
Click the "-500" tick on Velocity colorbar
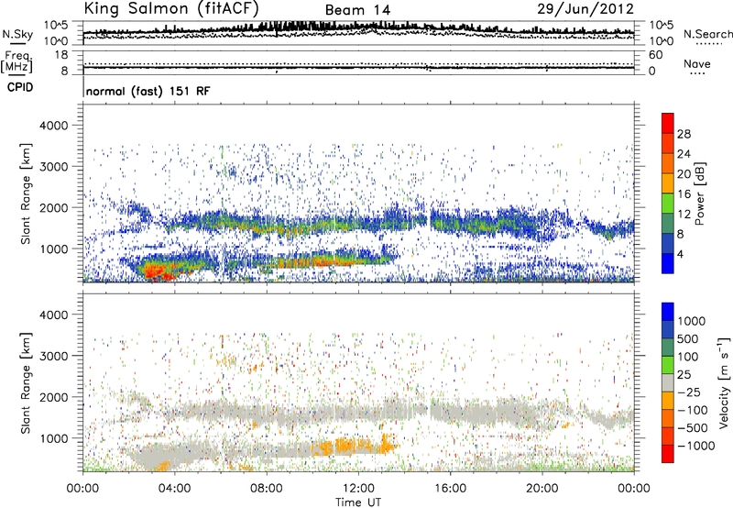click(693, 428)
